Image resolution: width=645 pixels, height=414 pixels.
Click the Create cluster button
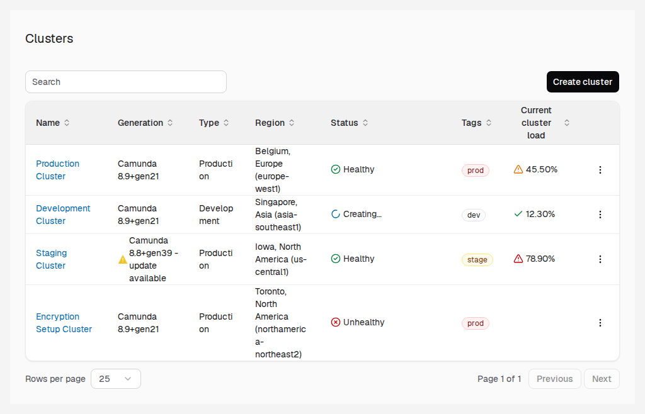click(583, 82)
